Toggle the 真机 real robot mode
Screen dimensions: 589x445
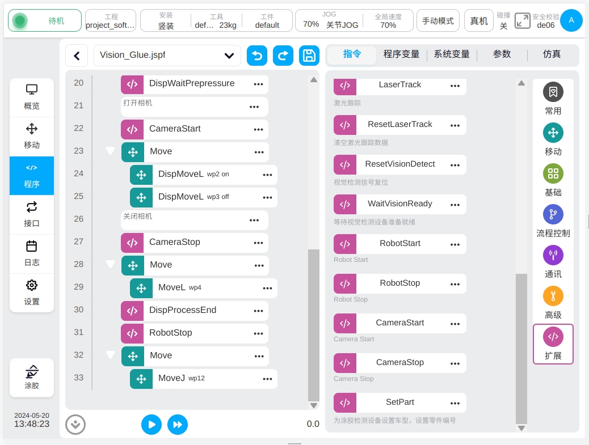(479, 21)
